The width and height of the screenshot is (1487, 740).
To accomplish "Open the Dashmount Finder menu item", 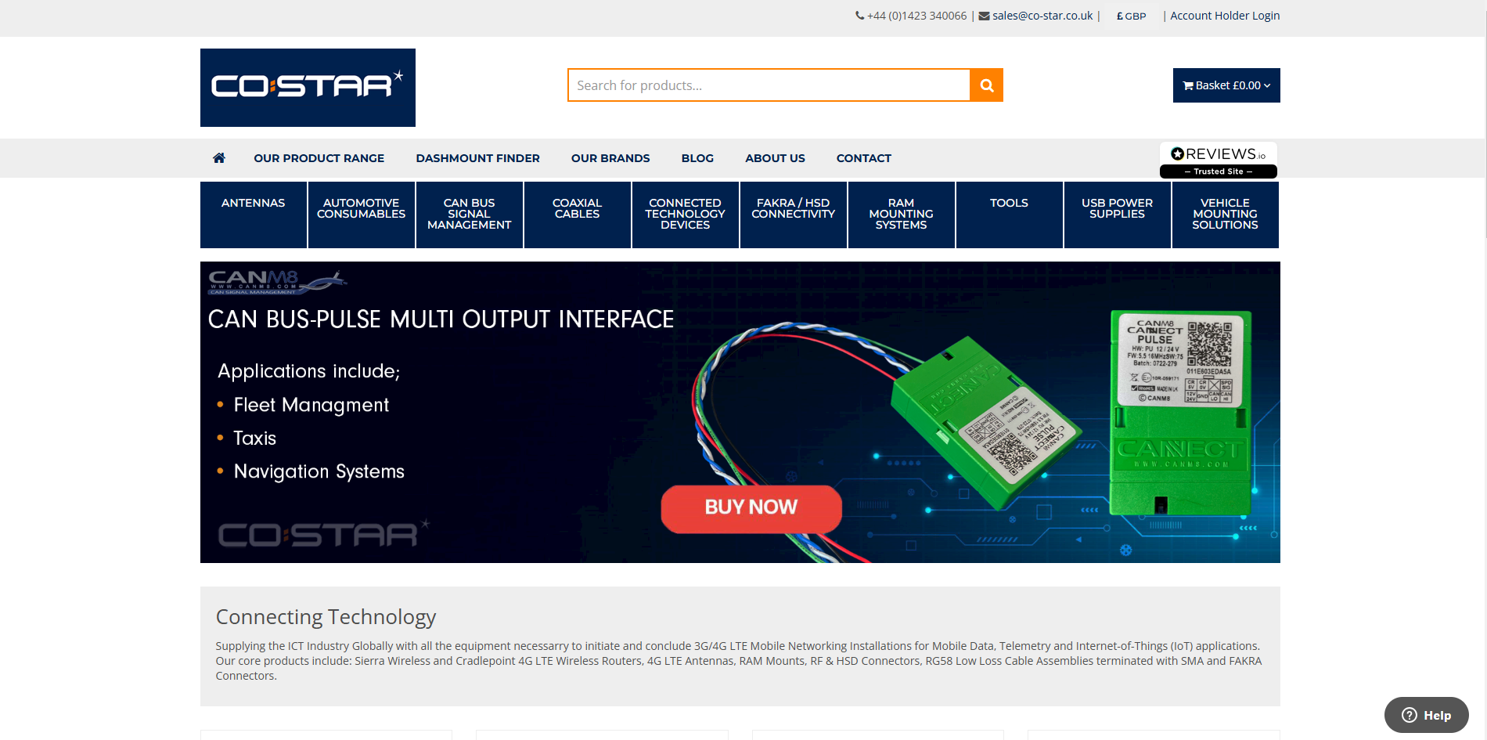I will [477, 157].
